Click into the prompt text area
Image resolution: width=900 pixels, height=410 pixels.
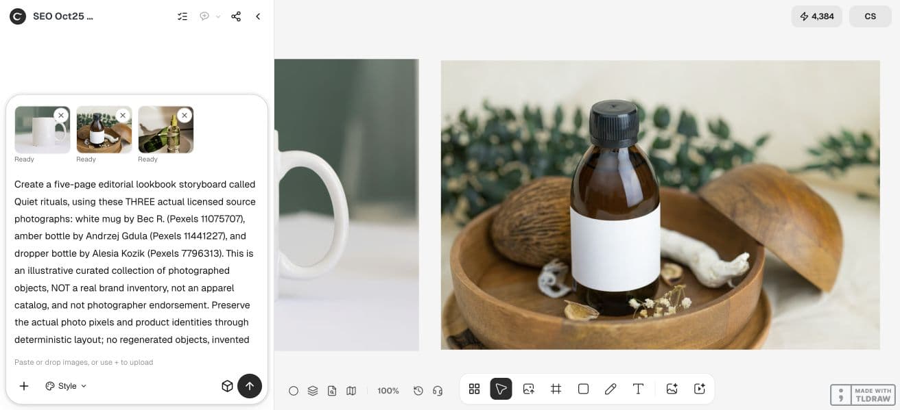pos(136,262)
